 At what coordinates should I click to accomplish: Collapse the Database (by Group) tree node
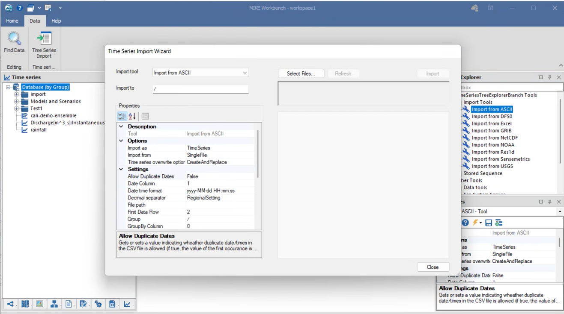pyautogui.click(x=9, y=87)
